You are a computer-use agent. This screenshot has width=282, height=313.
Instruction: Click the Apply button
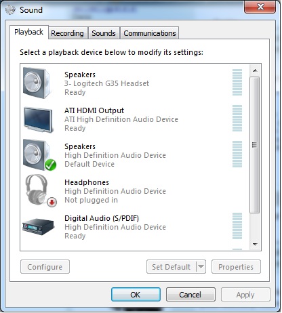point(245,295)
